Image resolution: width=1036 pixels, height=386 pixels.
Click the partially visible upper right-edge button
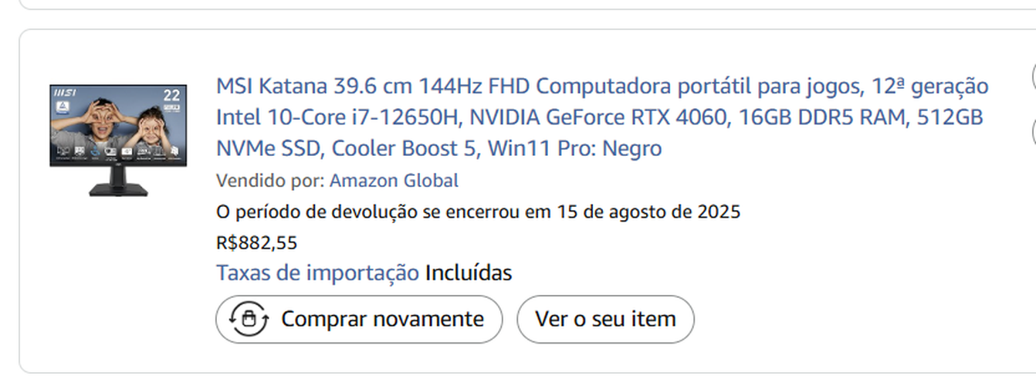pos(1033,77)
